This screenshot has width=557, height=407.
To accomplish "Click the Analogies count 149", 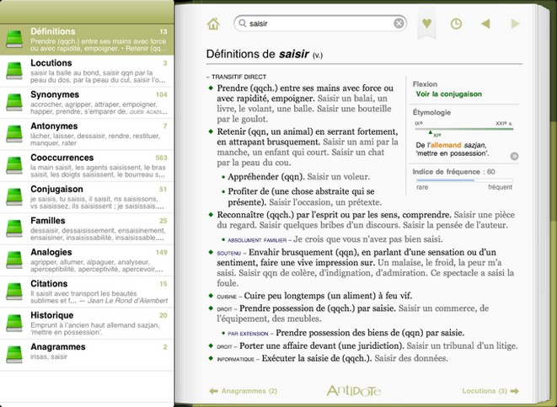I will (161, 252).
